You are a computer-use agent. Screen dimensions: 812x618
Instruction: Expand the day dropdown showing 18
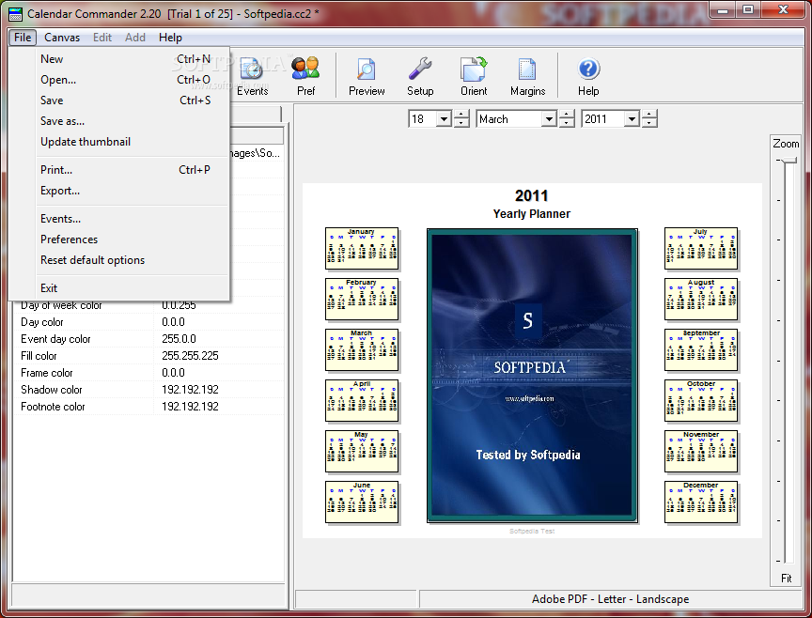click(x=444, y=119)
